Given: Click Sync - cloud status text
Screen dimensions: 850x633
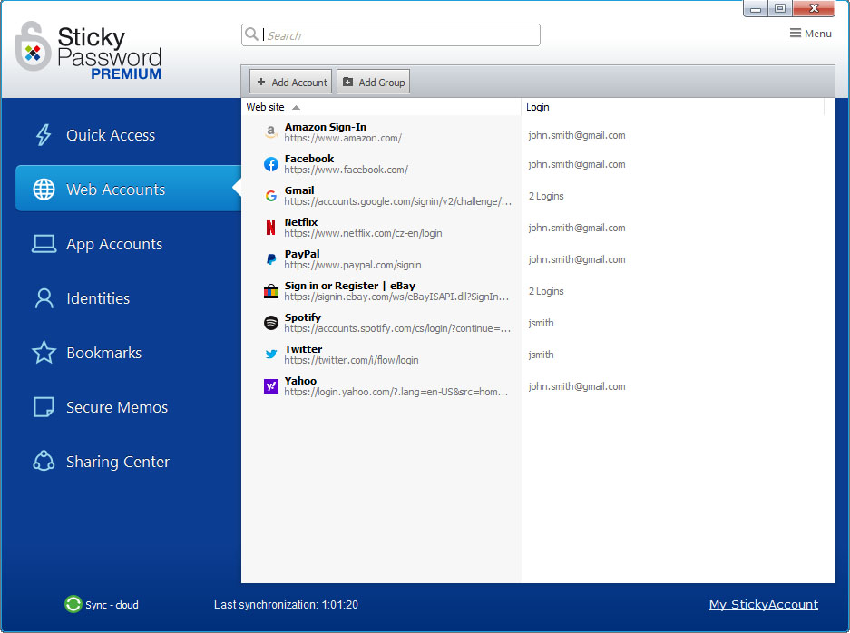Looking at the screenshot, I should [x=112, y=605].
